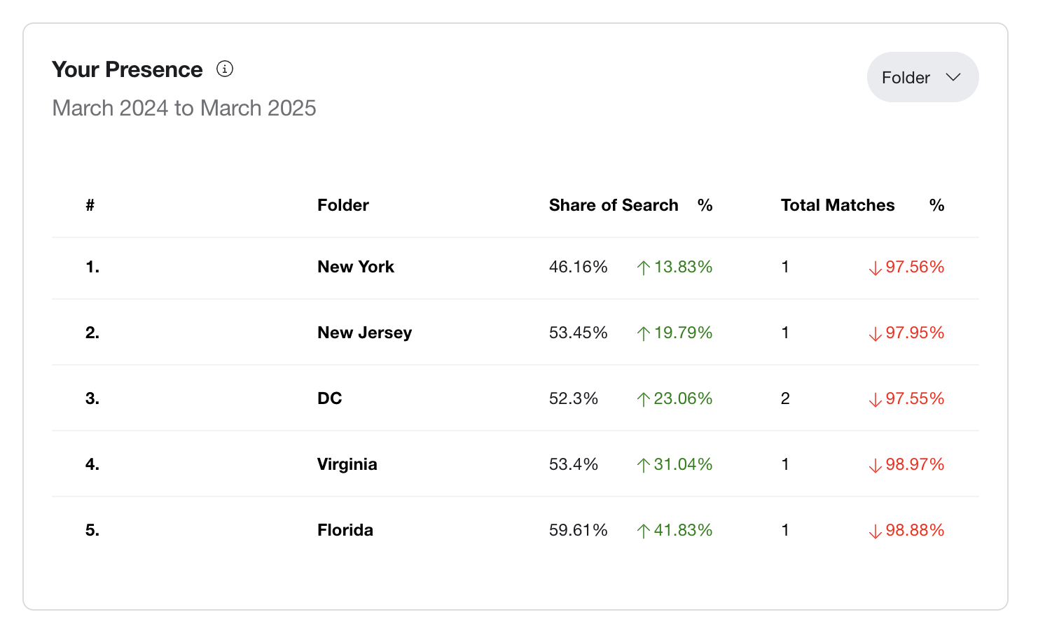Image resolution: width=1038 pixels, height=640 pixels.
Task: Sort by the Total Matches column header
Action: tap(838, 205)
